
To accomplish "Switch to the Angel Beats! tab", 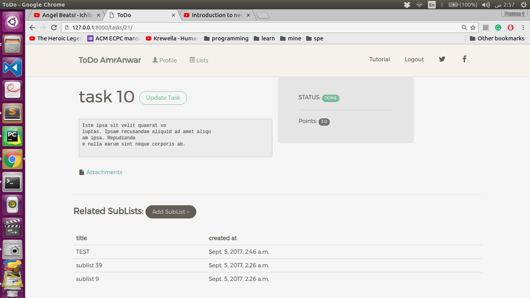I will [x=64, y=15].
